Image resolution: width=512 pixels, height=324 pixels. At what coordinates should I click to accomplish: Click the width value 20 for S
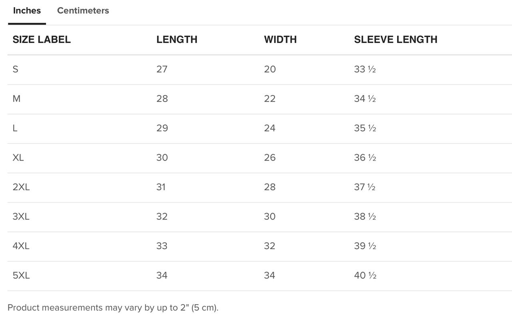tap(270, 69)
